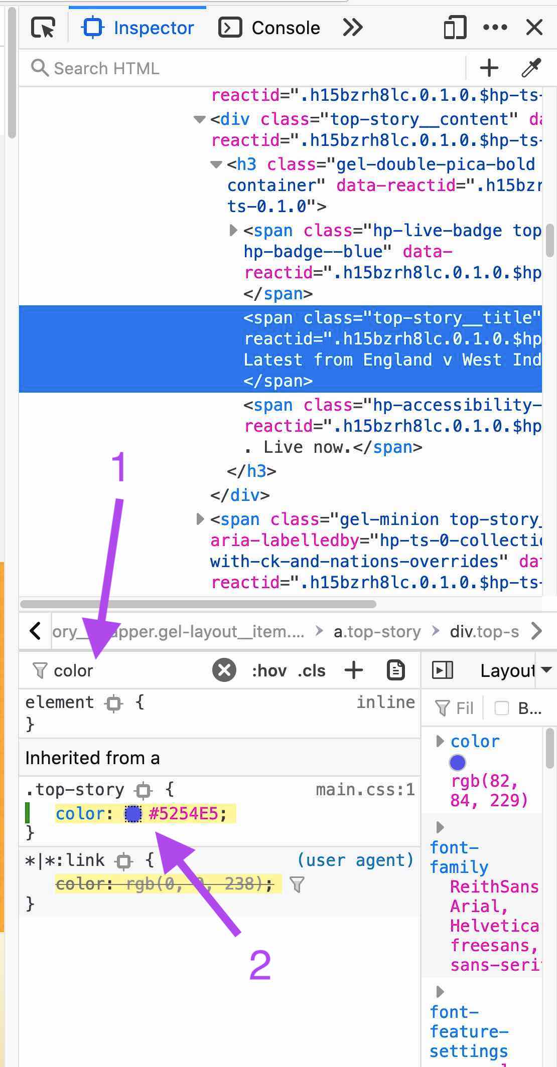The width and height of the screenshot is (557, 1067).
Task: Enable the Browser styles checkbox
Action: coord(502,708)
